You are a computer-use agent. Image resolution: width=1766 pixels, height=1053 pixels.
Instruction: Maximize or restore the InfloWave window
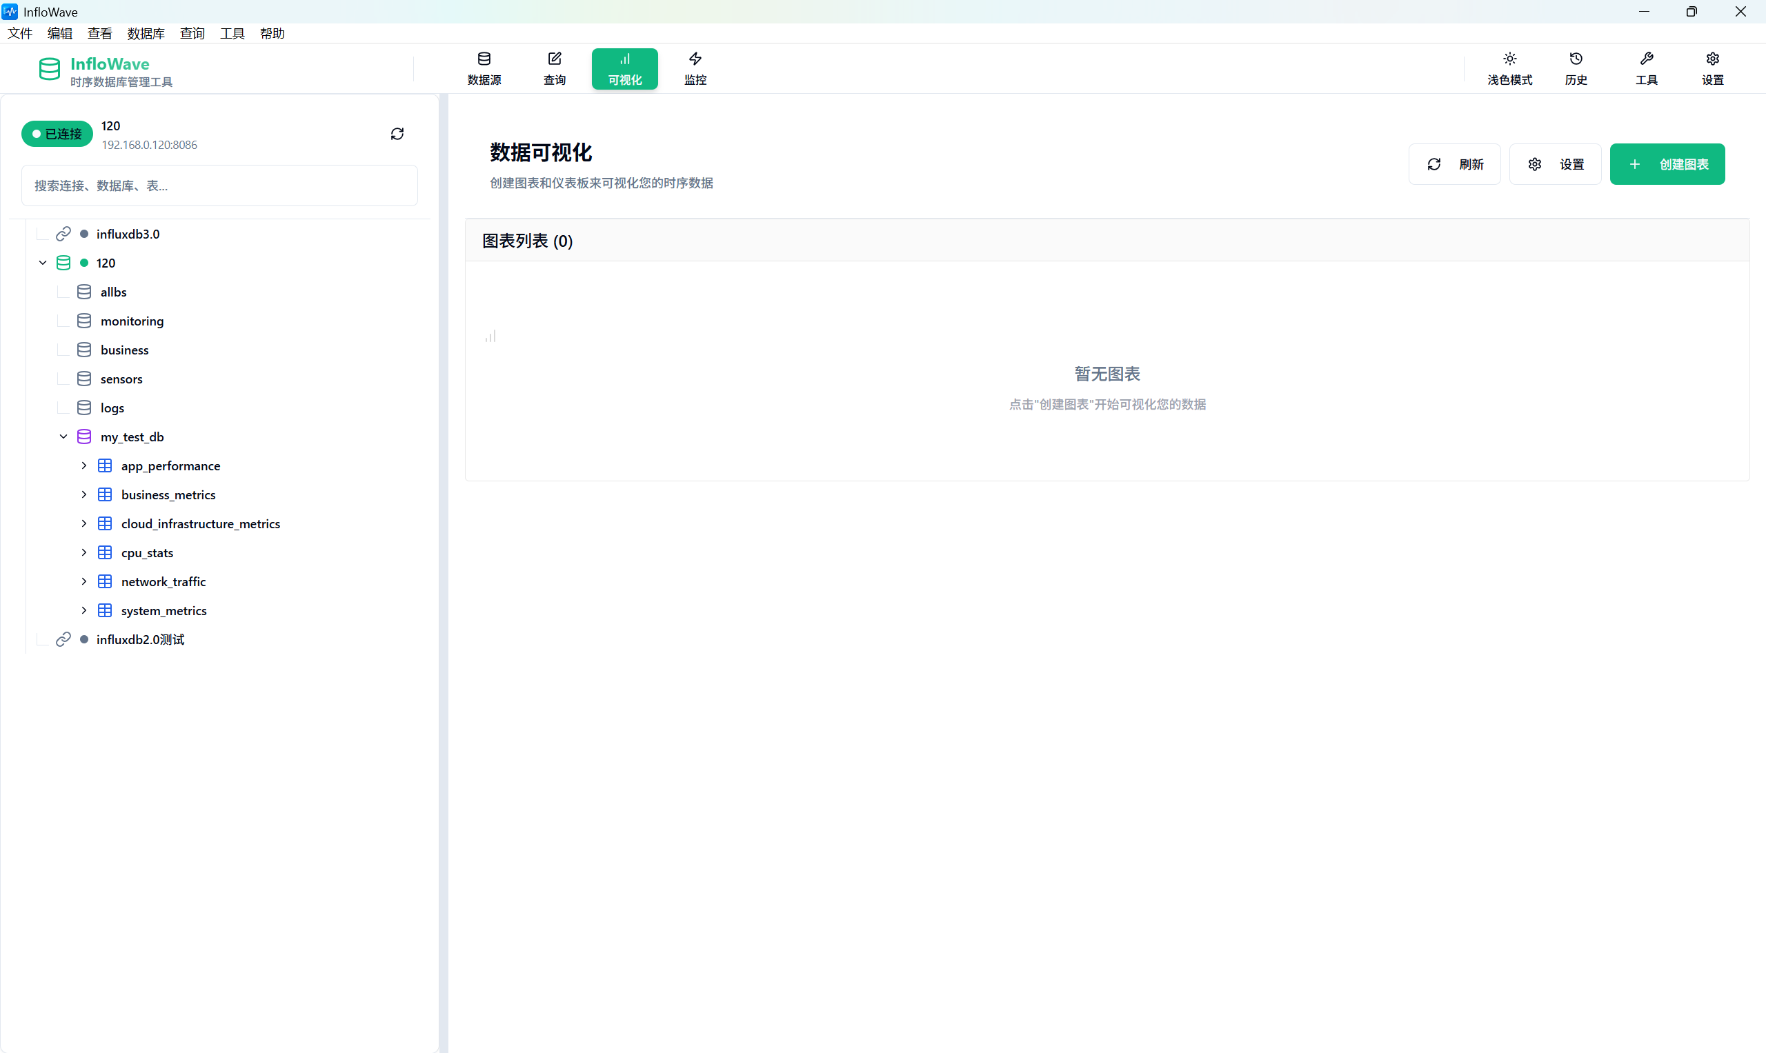[x=1691, y=11]
